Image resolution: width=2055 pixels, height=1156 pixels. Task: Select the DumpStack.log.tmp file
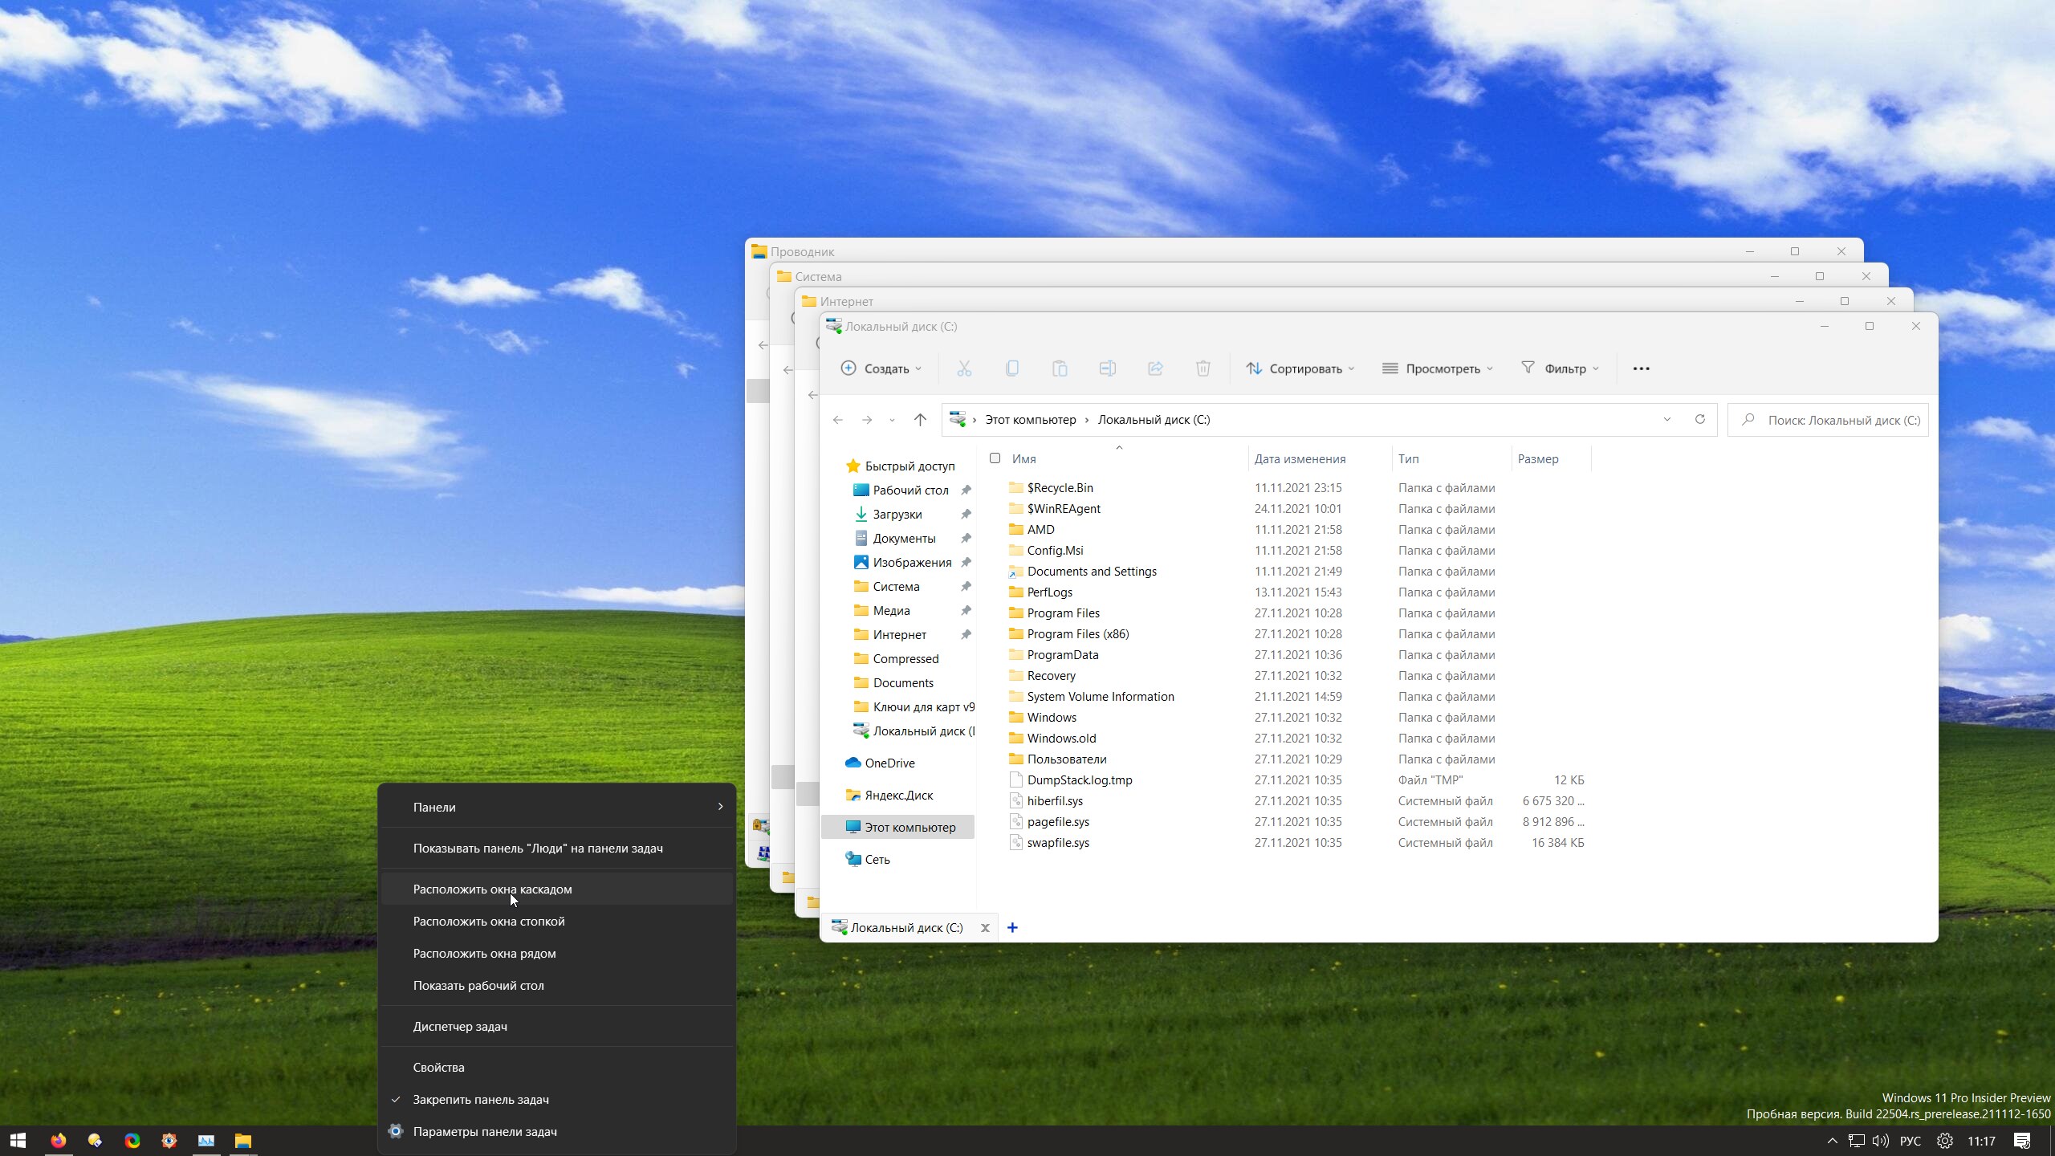(1079, 779)
